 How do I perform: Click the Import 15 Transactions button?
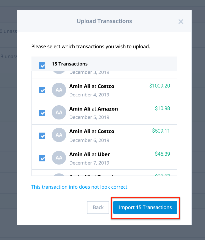pyautogui.click(x=145, y=208)
